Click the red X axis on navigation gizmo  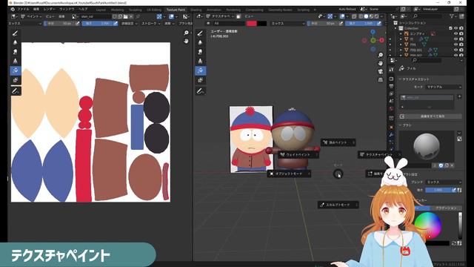coord(382,40)
